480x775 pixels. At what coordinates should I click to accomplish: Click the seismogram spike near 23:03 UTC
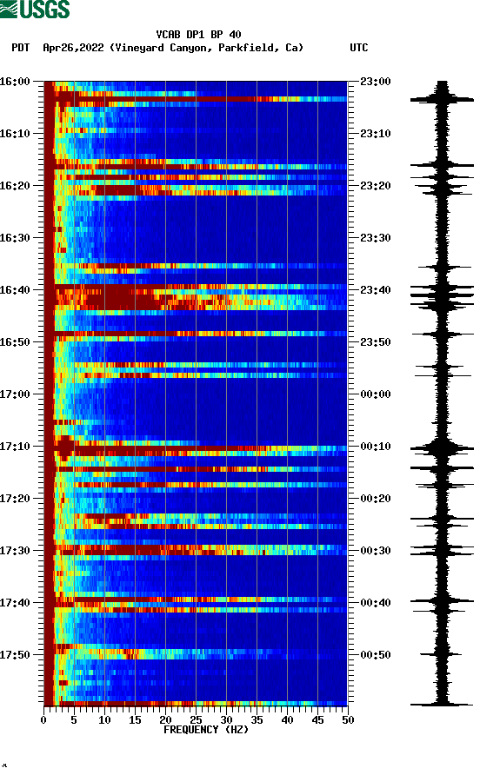coord(442,100)
